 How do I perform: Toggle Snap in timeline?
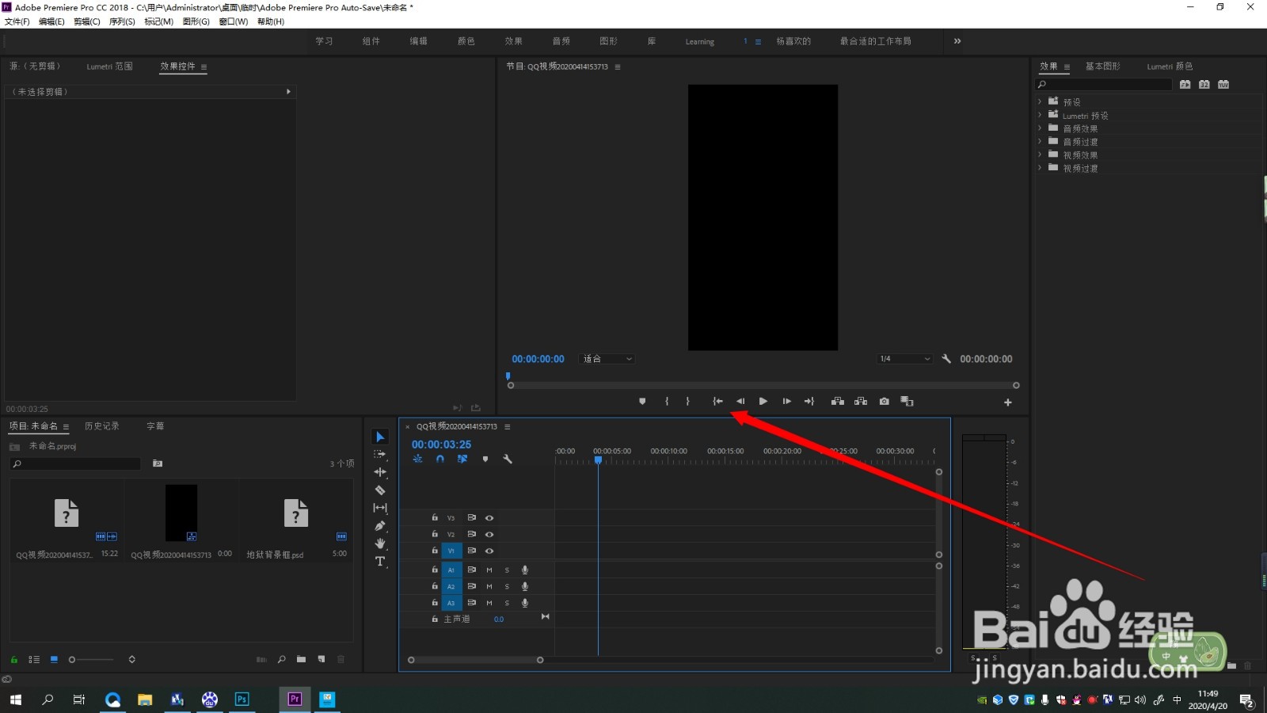point(440,459)
